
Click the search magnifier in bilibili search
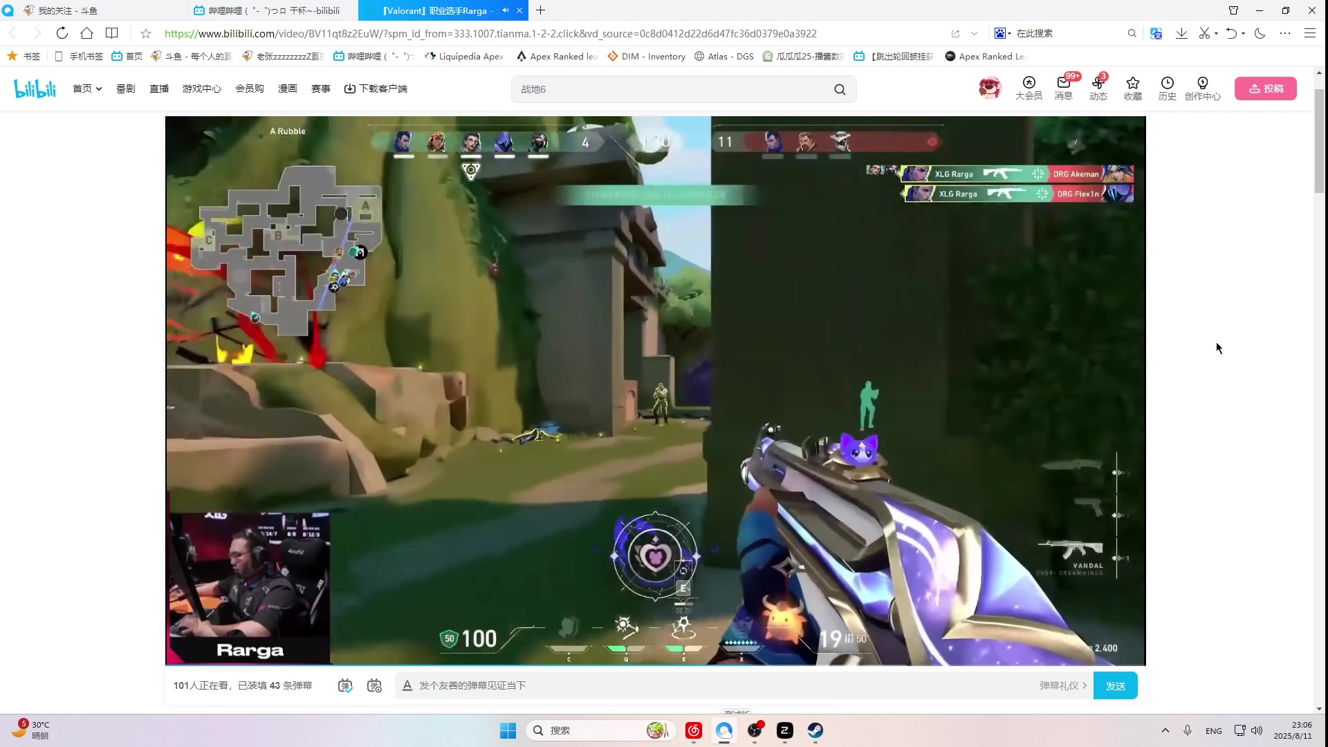pyautogui.click(x=840, y=89)
